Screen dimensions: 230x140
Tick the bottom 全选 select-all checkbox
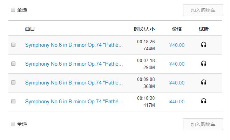pos(13,124)
